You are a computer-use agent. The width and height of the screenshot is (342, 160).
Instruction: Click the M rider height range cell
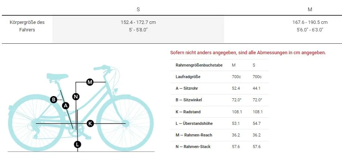[x=310, y=26]
